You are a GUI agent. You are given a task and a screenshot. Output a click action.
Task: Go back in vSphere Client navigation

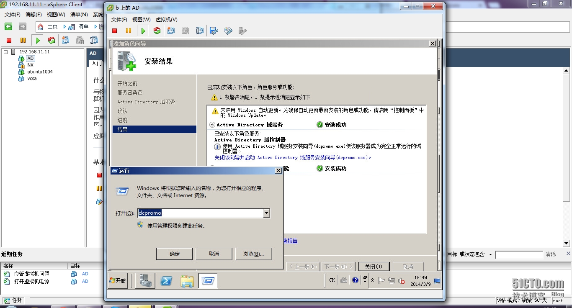tap(8, 26)
